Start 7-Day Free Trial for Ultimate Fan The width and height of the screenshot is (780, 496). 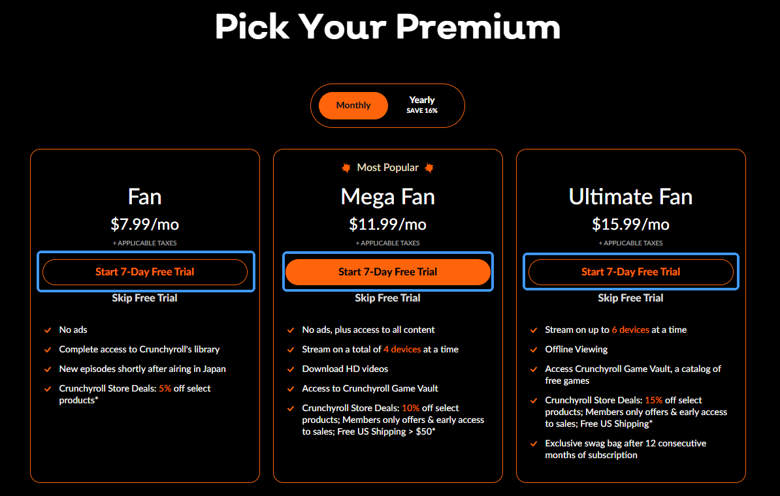click(x=630, y=271)
